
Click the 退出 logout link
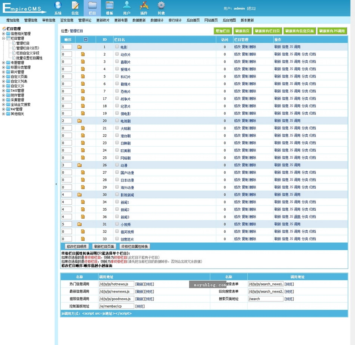tap(251, 8)
